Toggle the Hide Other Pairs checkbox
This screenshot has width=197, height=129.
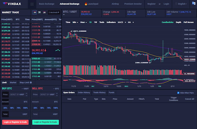click(x=178, y=93)
